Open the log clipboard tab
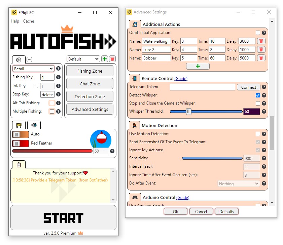 (x=19, y=165)
